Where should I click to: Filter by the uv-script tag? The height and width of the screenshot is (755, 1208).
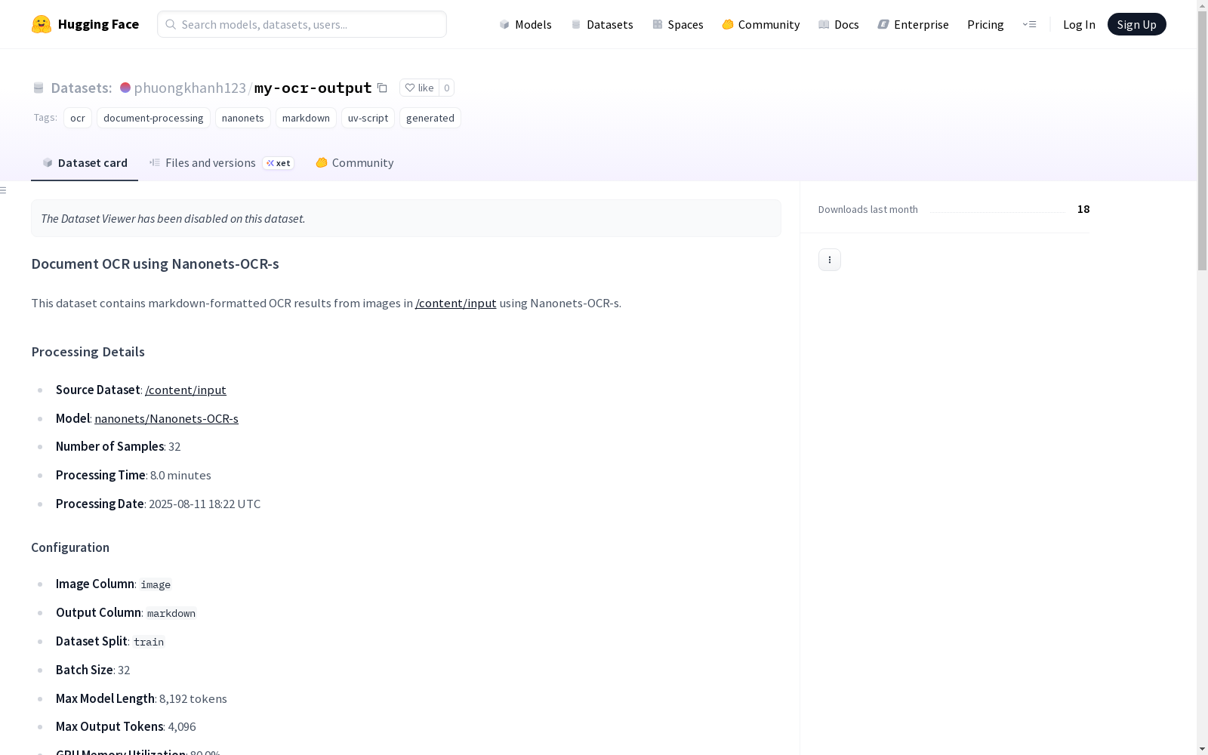point(368,118)
